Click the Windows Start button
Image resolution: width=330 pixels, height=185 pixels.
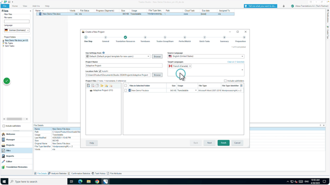4,182
